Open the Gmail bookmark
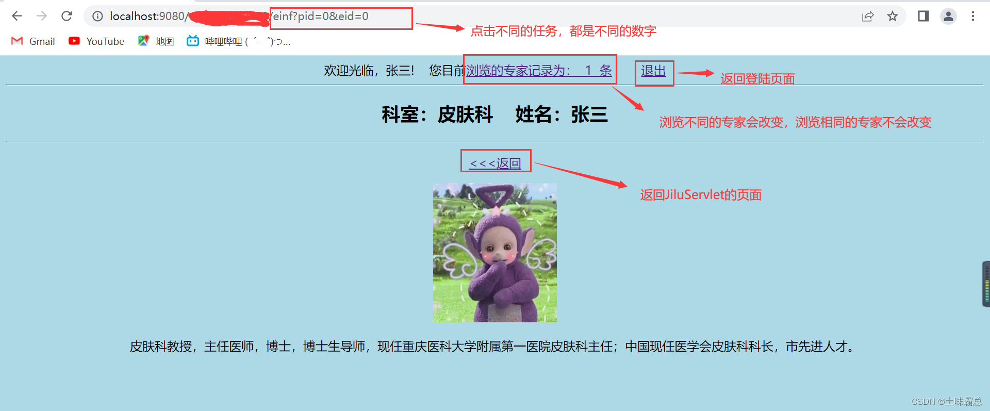The image size is (990, 411). pos(33,41)
